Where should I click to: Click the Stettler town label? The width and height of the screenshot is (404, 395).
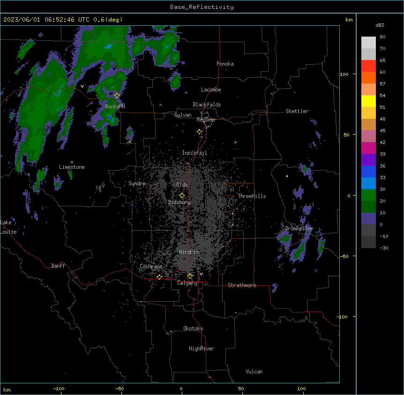(297, 111)
